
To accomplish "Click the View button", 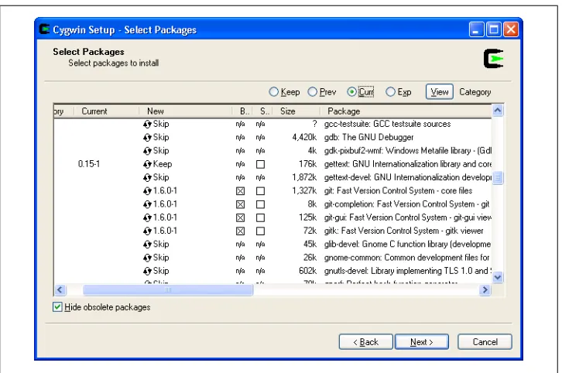I will tap(440, 92).
